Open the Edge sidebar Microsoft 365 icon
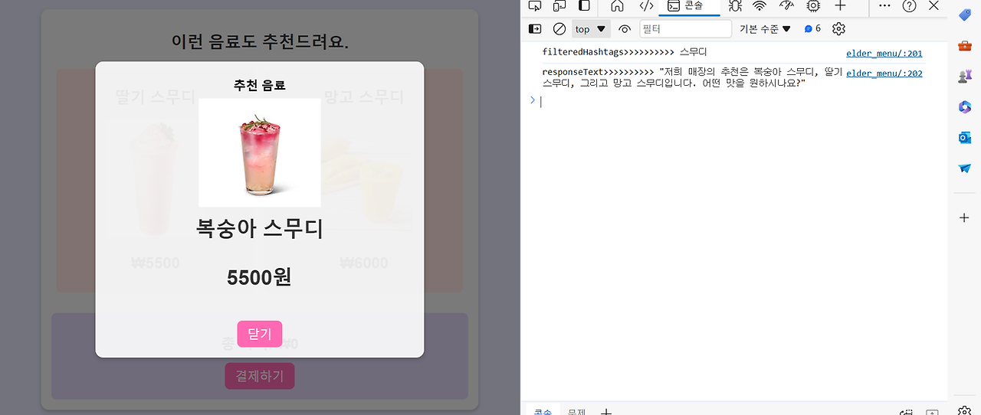 [965, 107]
